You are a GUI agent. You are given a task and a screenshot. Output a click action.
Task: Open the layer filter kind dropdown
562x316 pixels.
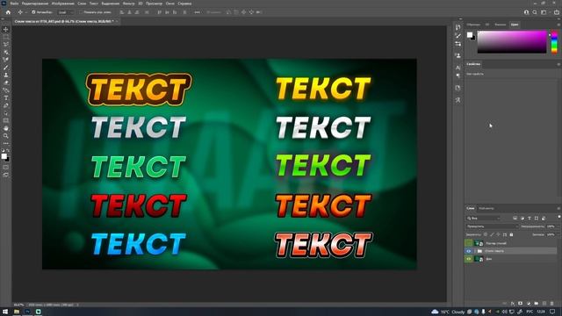pos(484,219)
